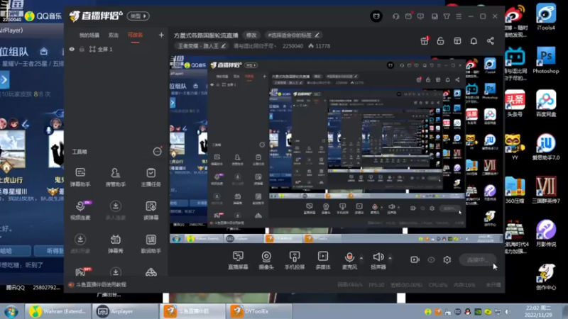Expand speaker volume arrow

click(390, 258)
